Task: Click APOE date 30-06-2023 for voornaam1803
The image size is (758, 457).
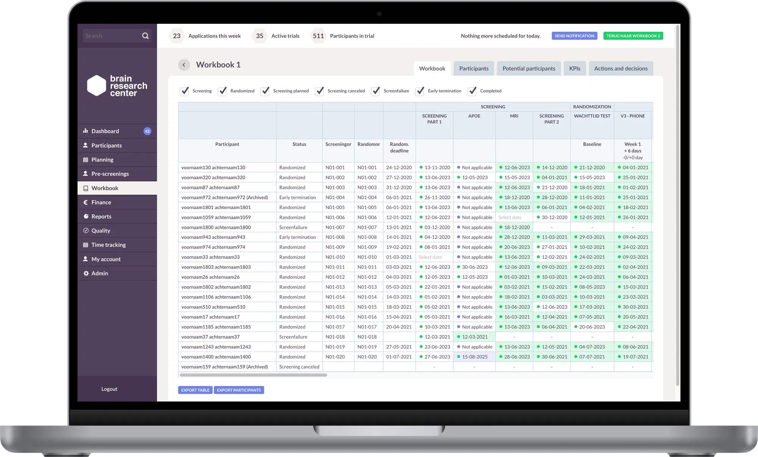Action: click(x=475, y=267)
